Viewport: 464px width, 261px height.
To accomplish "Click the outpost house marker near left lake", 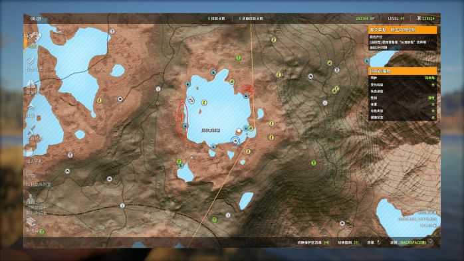I will pyautogui.click(x=120, y=99).
